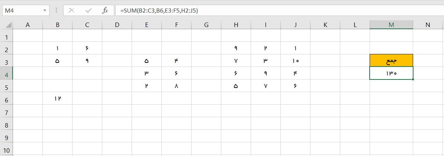Select cell C2 in the first block

pyautogui.click(x=87, y=48)
